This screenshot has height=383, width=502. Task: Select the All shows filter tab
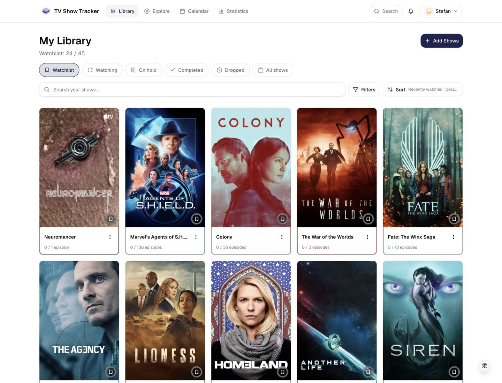point(273,70)
